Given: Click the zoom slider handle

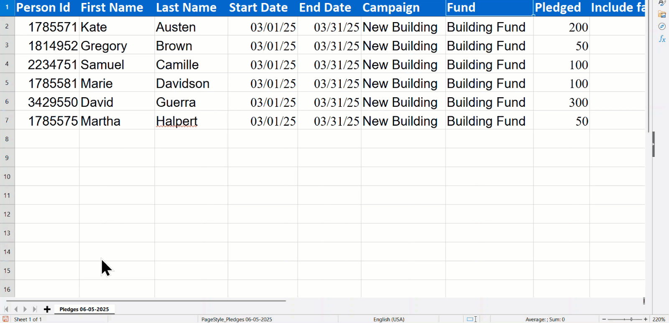Looking at the screenshot, I should point(631,319).
